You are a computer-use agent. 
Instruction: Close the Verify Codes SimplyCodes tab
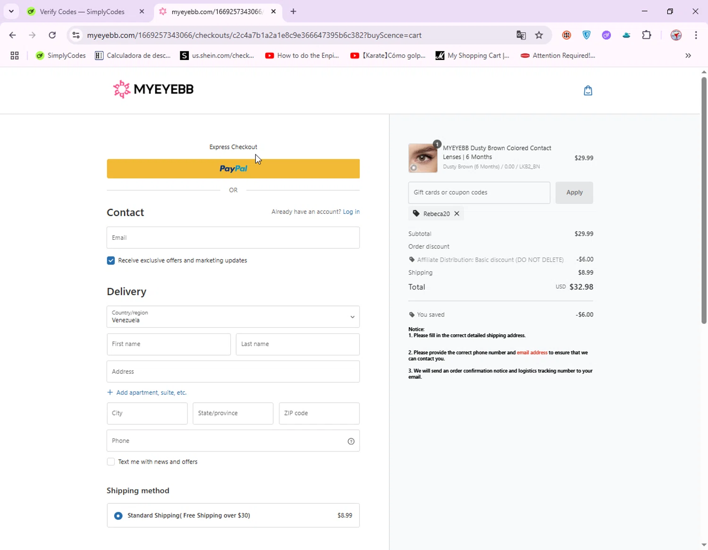(142, 11)
